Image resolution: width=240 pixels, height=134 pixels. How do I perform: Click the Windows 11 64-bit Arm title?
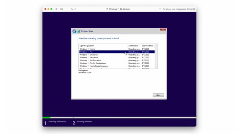[119, 9]
